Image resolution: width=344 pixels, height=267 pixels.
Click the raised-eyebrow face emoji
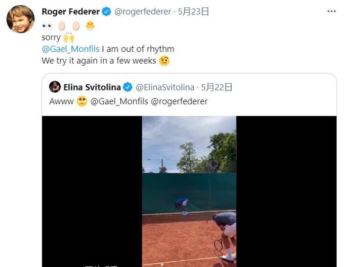coord(164,61)
